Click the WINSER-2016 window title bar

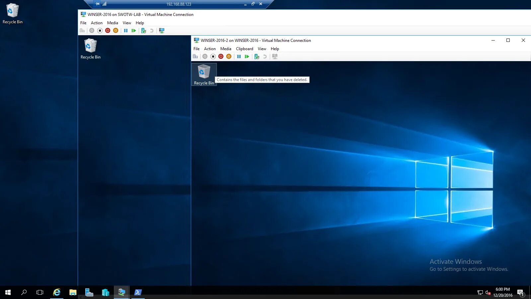[x=304, y=14]
